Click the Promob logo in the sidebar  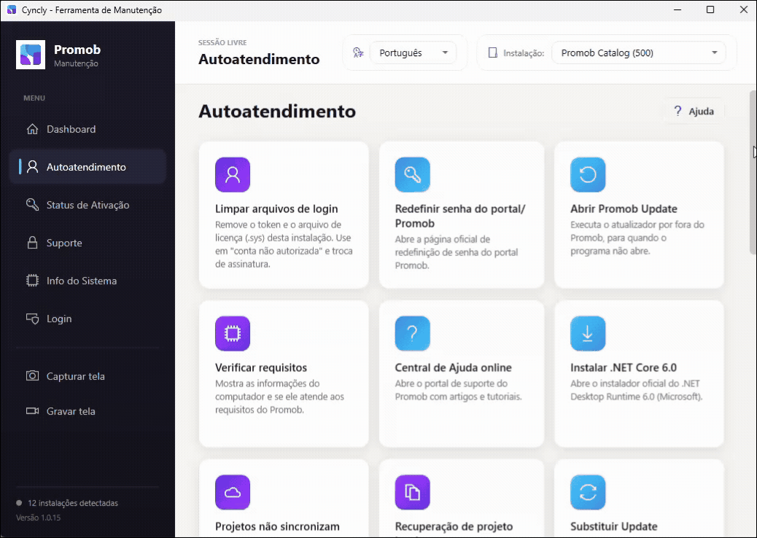31,55
